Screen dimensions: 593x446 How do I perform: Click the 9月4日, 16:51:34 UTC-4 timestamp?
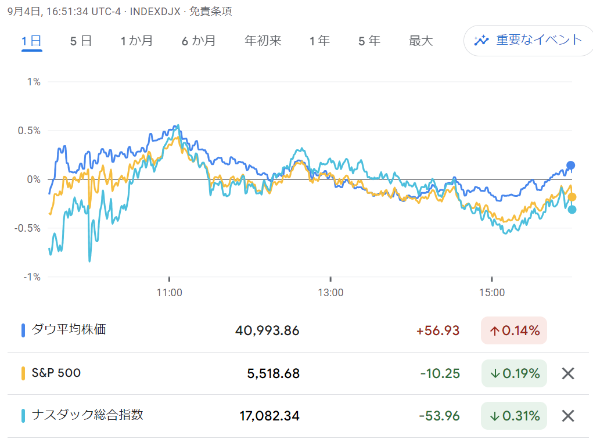pos(64,12)
